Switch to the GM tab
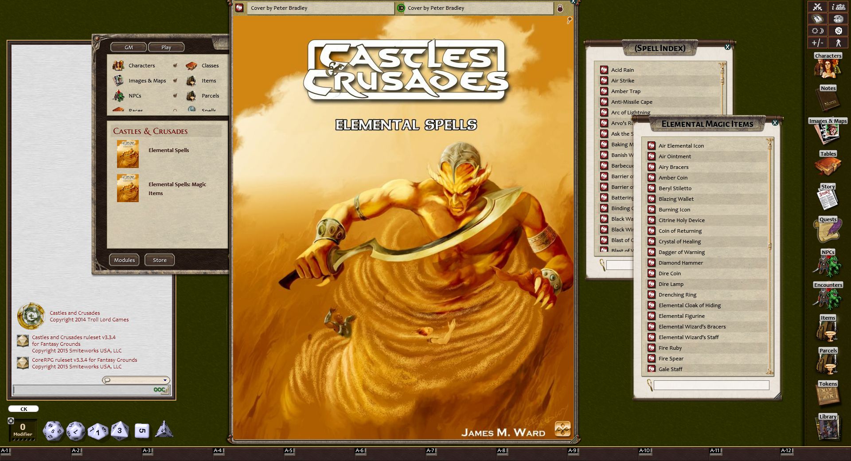Viewport: 851px width, 461px height. tap(129, 47)
